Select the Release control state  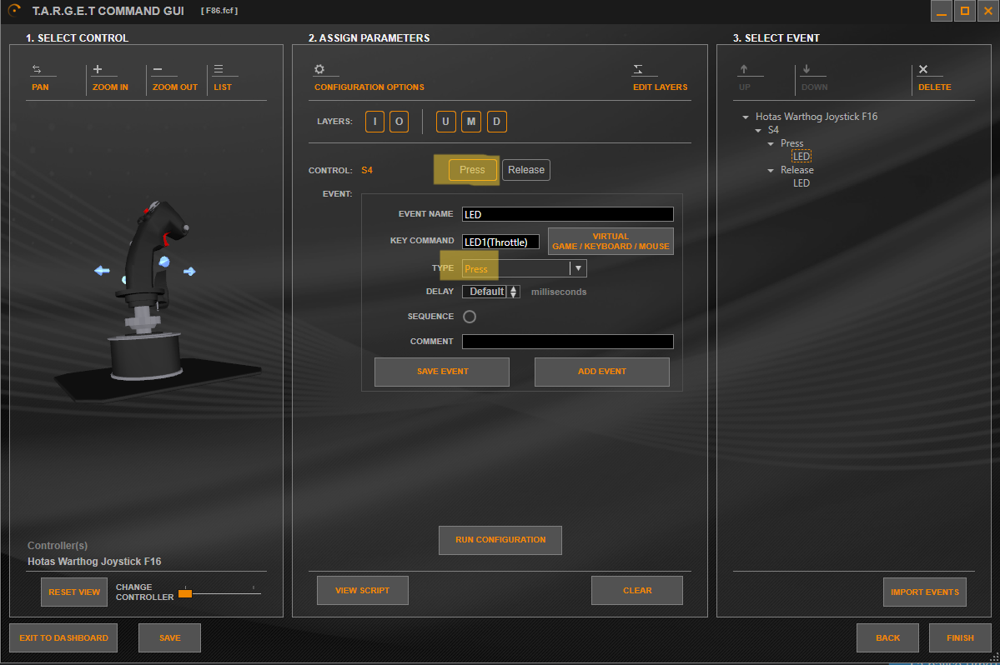(x=526, y=170)
